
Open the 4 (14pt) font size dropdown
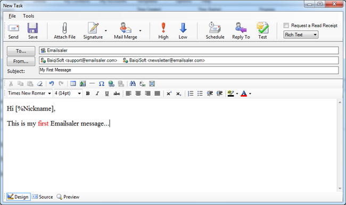68,93
